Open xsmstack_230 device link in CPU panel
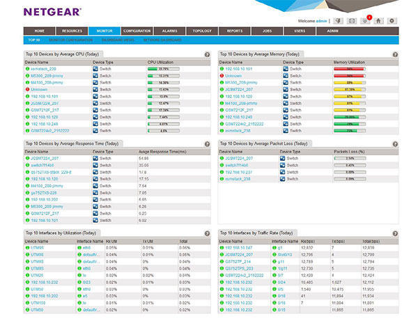Image resolution: width=418 pixels, height=321 pixels. 43,69
